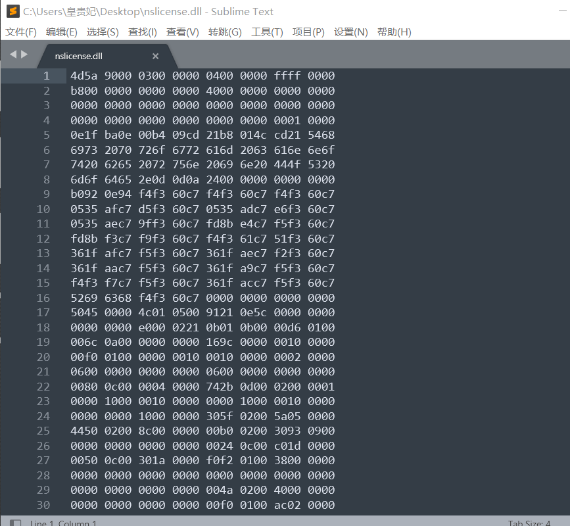Click hex value c01d on line 26
Viewport: 570px width, 526px height.
click(x=287, y=446)
